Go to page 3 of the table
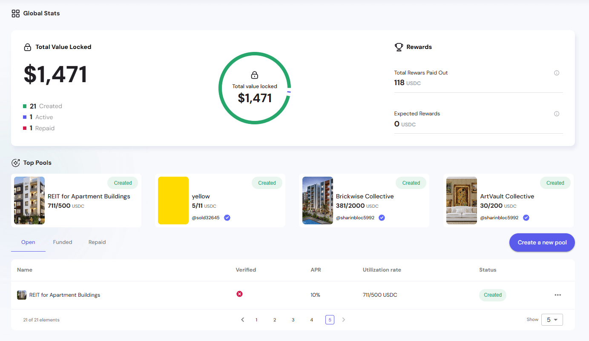The width and height of the screenshot is (589, 341). tap(293, 320)
